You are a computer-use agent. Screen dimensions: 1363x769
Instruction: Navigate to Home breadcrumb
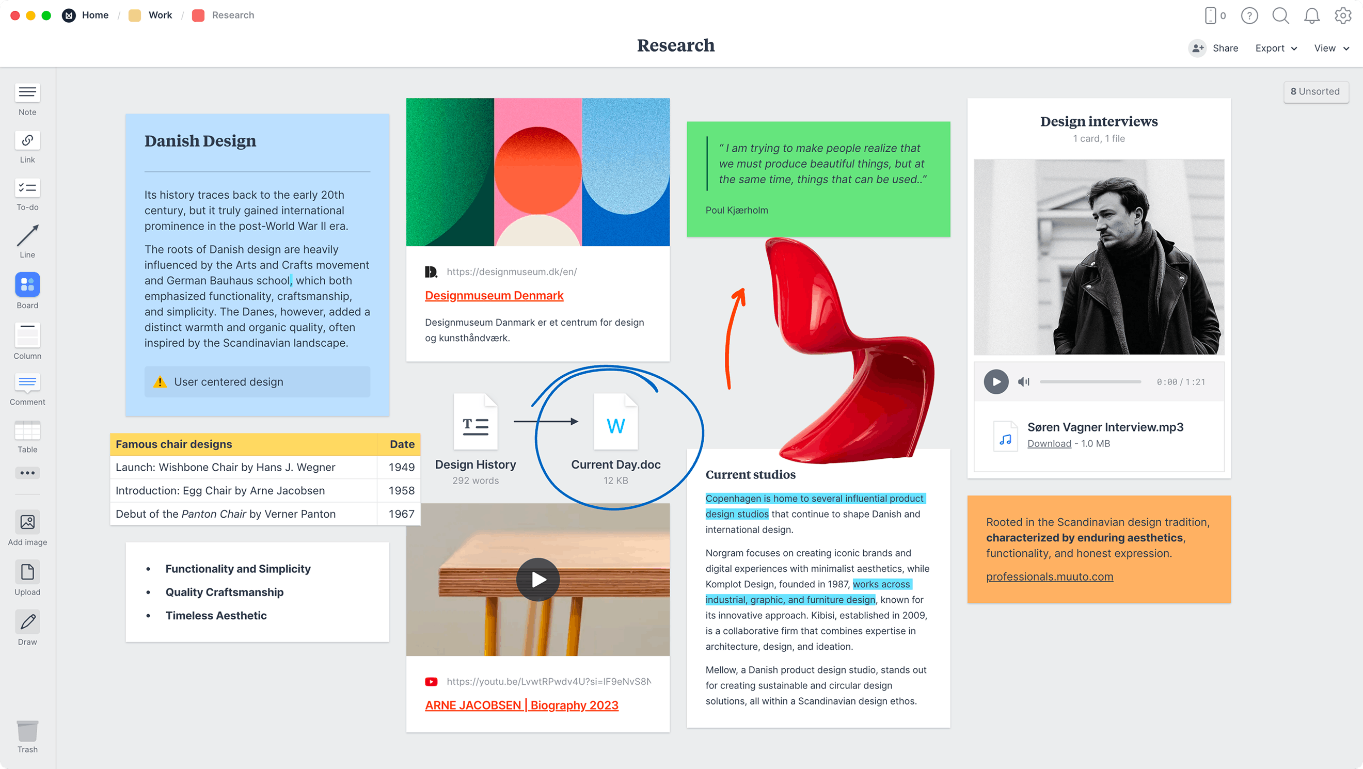(x=94, y=15)
